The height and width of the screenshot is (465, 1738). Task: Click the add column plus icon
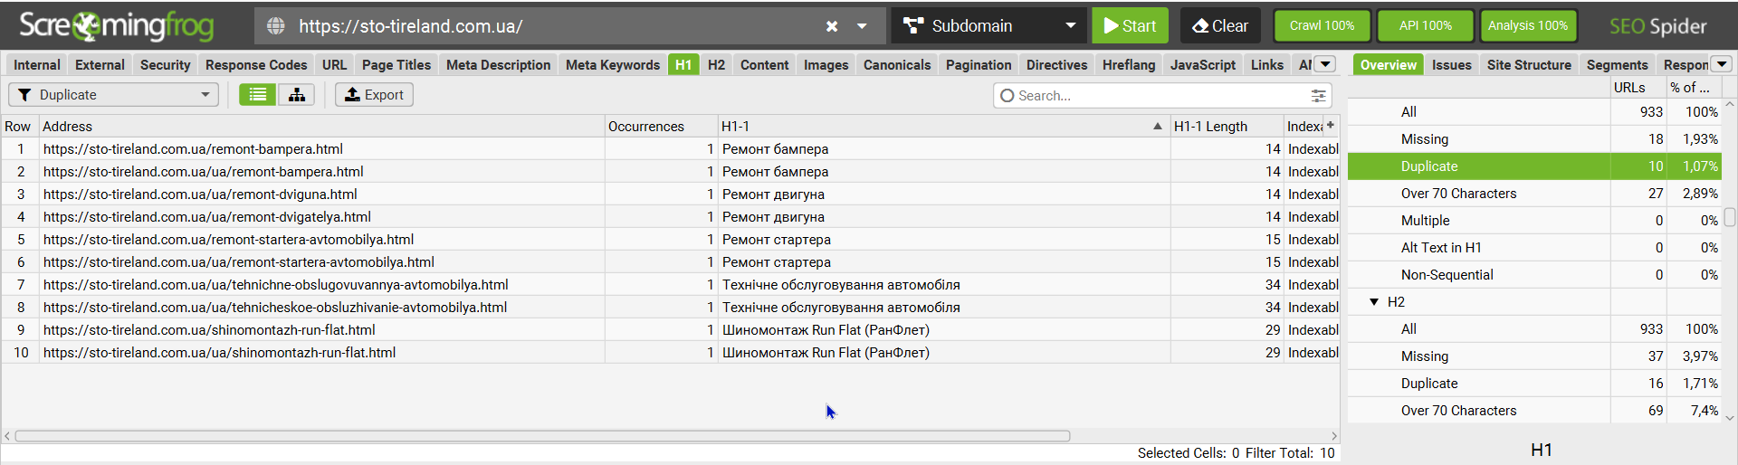(1331, 126)
